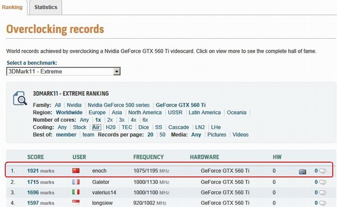
Task: Choose the Nvidia GeForce 500 series family
Action: point(119,105)
